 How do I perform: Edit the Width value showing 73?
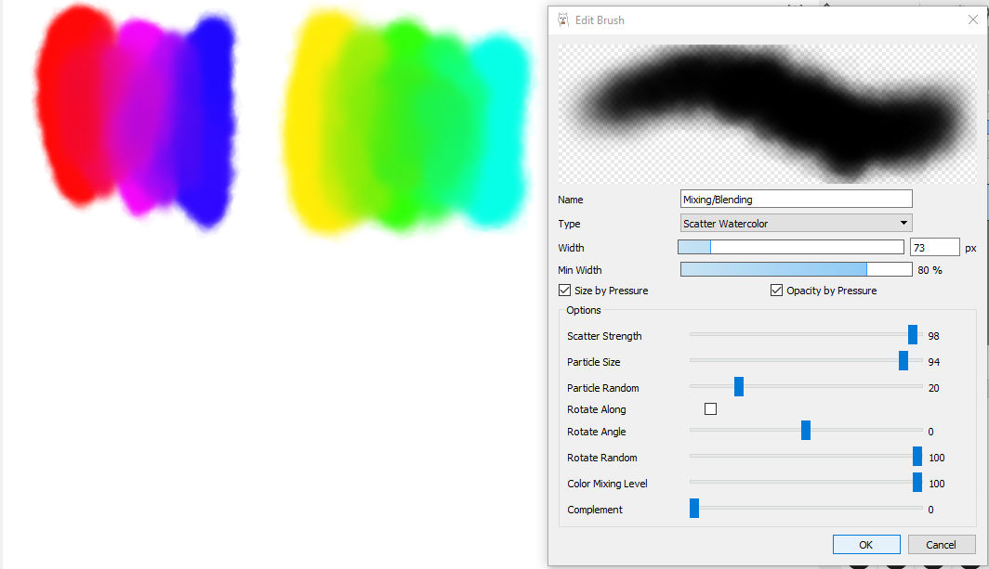click(x=934, y=246)
